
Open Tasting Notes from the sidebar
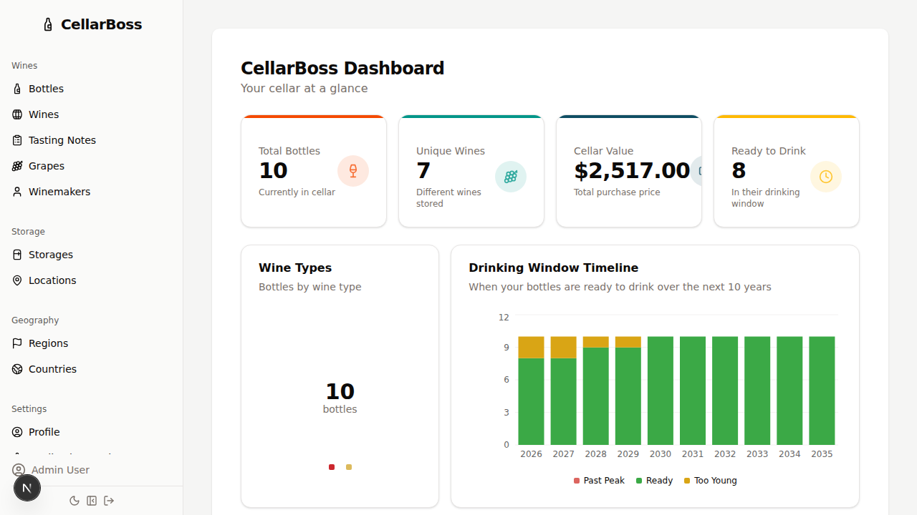click(63, 139)
